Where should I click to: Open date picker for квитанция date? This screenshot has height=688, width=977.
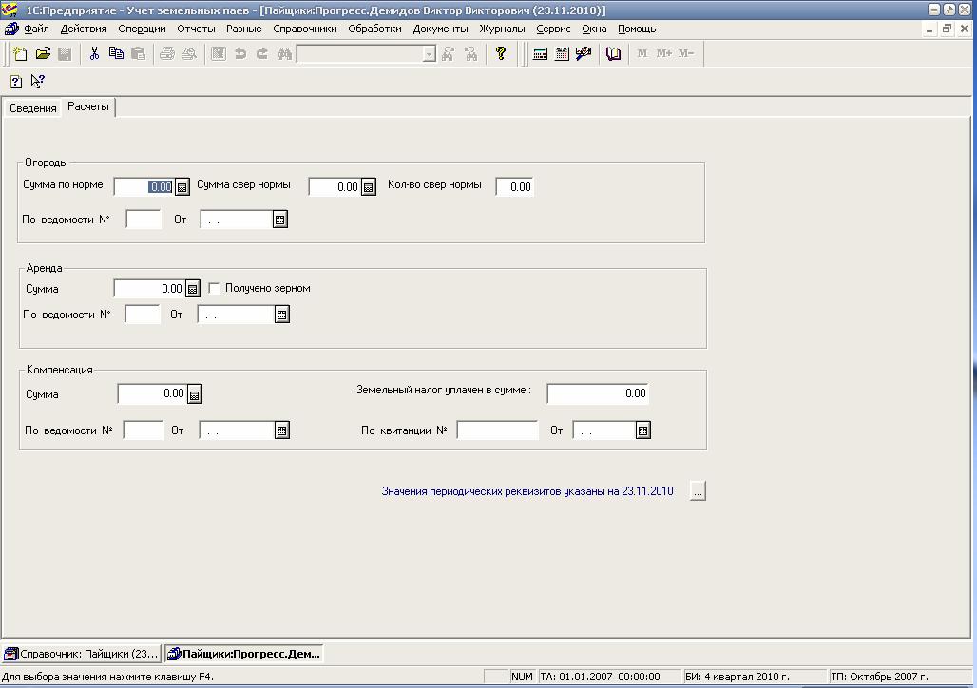click(643, 430)
